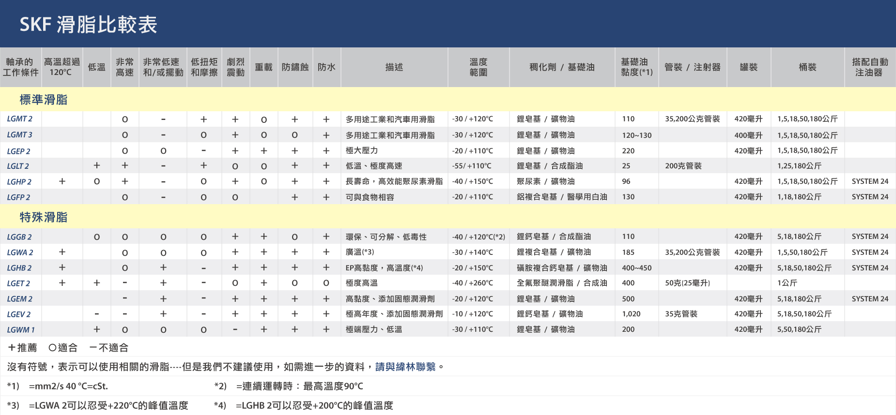Click the 防水 column header

[326, 67]
